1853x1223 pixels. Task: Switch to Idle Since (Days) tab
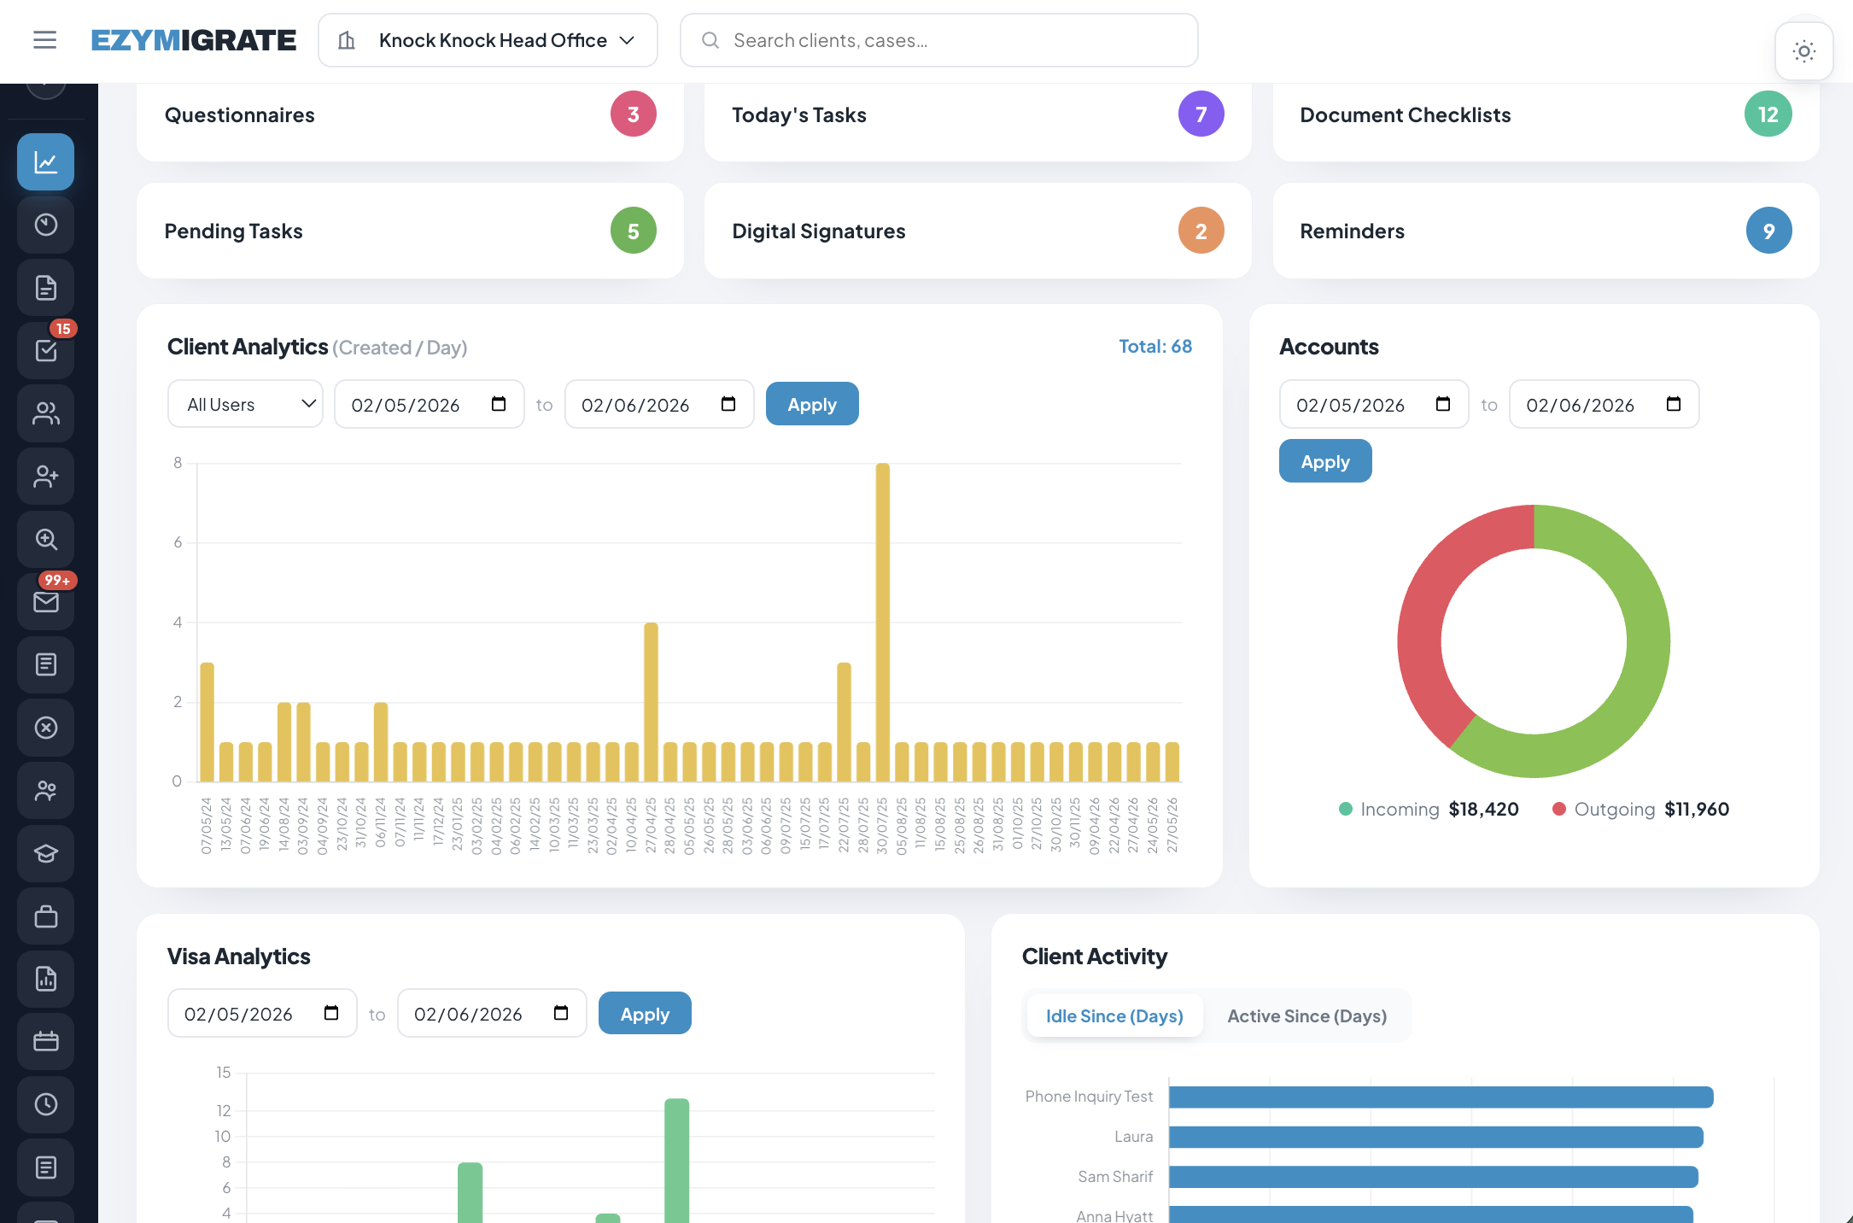tap(1114, 1016)
